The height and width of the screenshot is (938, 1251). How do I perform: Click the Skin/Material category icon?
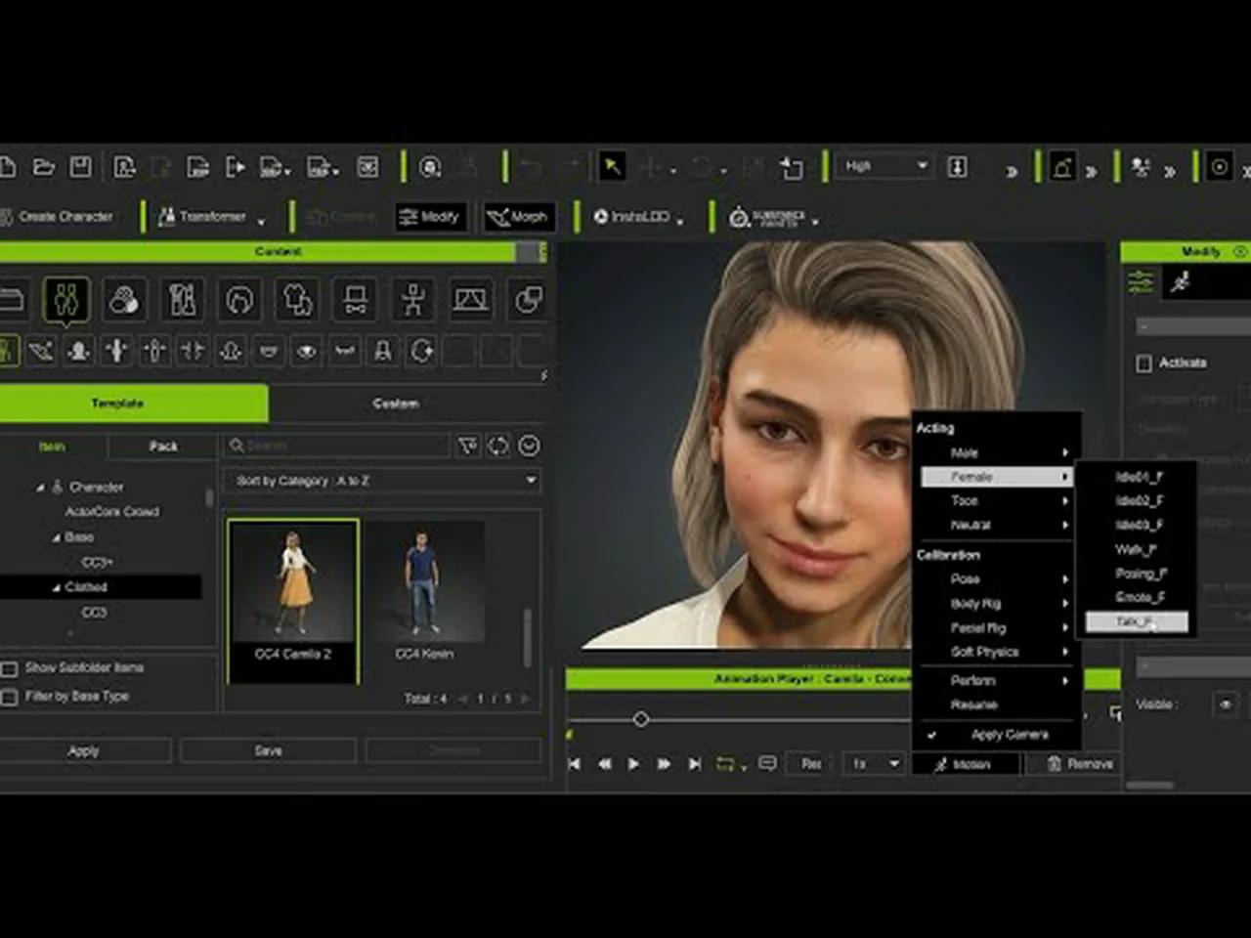coord(123,300)
